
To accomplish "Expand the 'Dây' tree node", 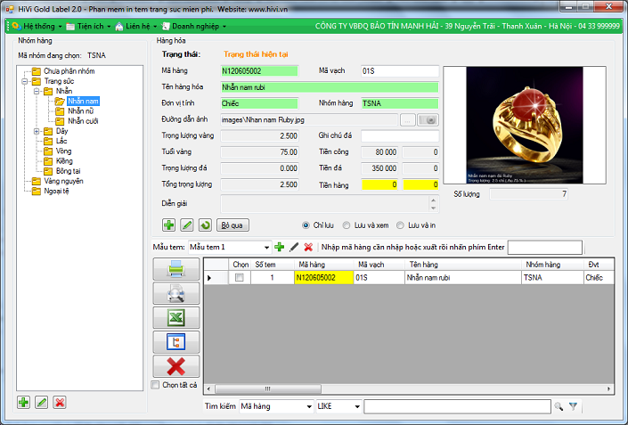I will (37, 131).
